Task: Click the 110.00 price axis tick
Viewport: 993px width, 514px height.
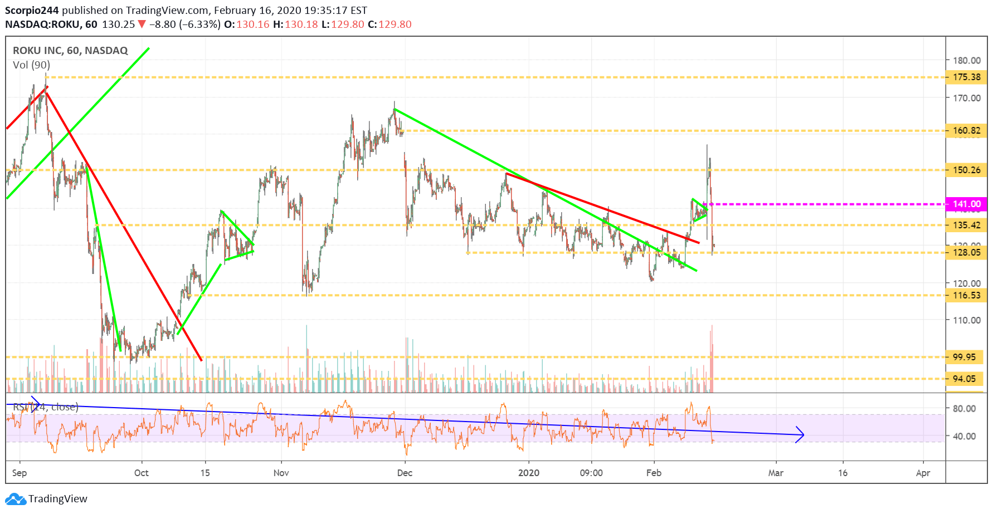Action: (x=967, y=320)
